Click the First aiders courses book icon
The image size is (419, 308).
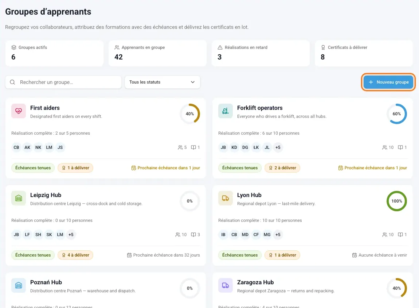point(193,147)
